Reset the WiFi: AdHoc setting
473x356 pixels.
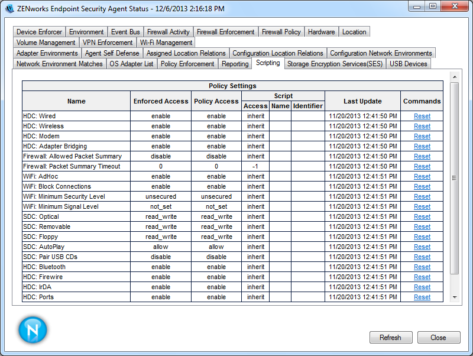point(422,176)
